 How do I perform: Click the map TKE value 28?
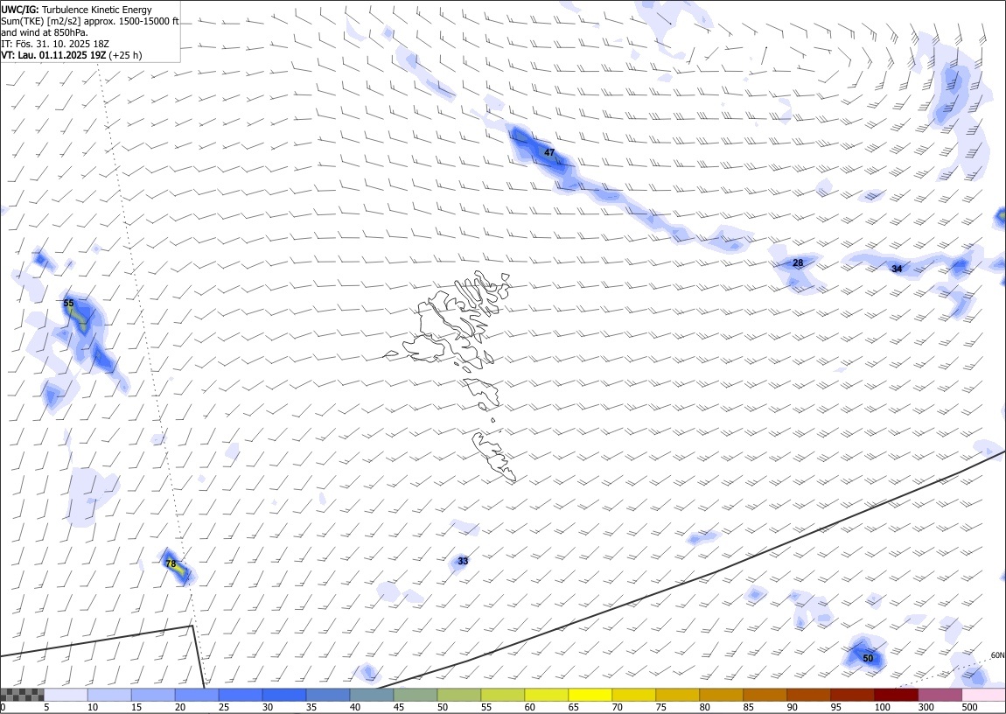point(798,263)
